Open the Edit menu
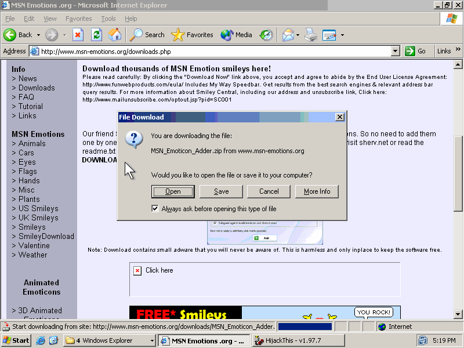 click(29, 19)
